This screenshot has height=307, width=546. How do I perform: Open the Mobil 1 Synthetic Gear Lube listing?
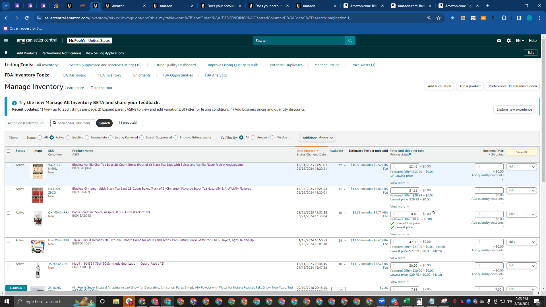pos(118,264)
